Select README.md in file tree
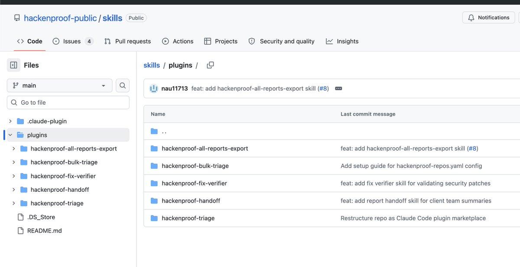The height and width of the screenshot is (267, 520). 45,231
